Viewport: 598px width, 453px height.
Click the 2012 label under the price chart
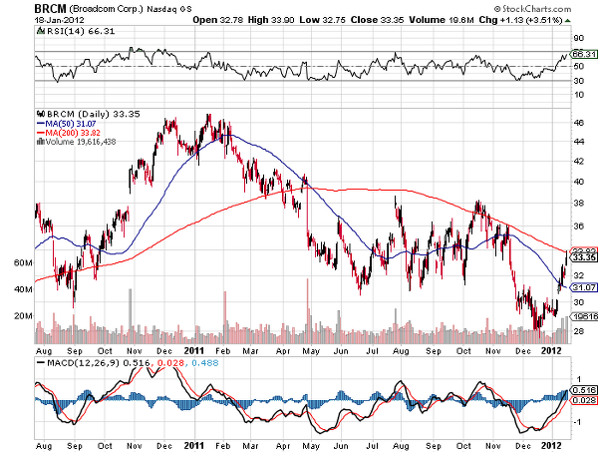pyautogui.click(x=551, y=350)
